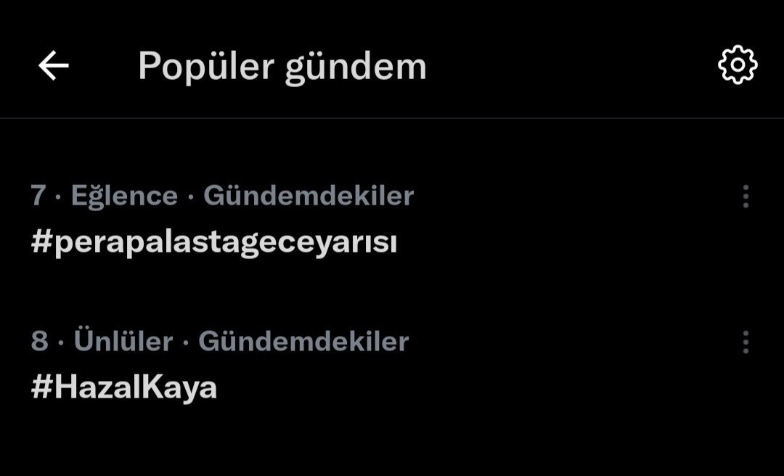This screenshot has height=476, width=784.
Task: Expand three-dot menu beside Eğlence trend
Action: pyautogui.click(x=746, y=196)
